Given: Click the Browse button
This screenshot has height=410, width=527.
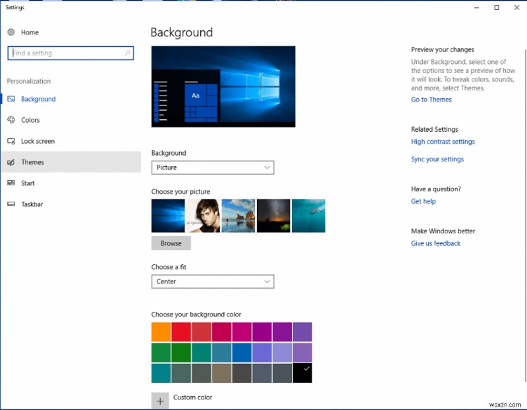Looking at the screenshot, I should click(x=171, y=243).
